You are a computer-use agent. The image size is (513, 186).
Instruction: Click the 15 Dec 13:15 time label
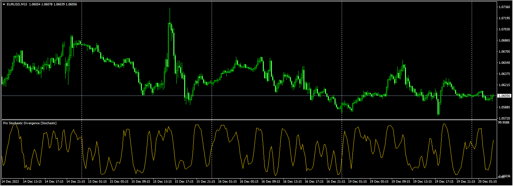pos(163,182)
